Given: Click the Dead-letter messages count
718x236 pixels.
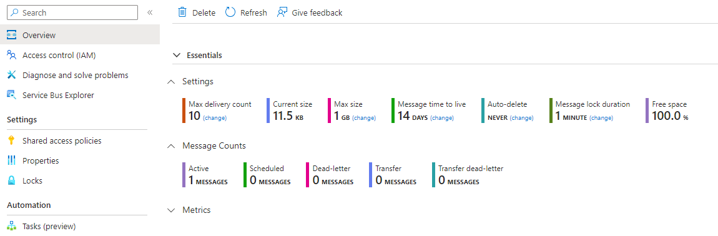Looking at the screenshot, I should [333, 180].
